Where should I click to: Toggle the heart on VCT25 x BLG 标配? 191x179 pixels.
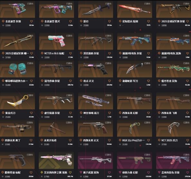[x=71, y=53]
